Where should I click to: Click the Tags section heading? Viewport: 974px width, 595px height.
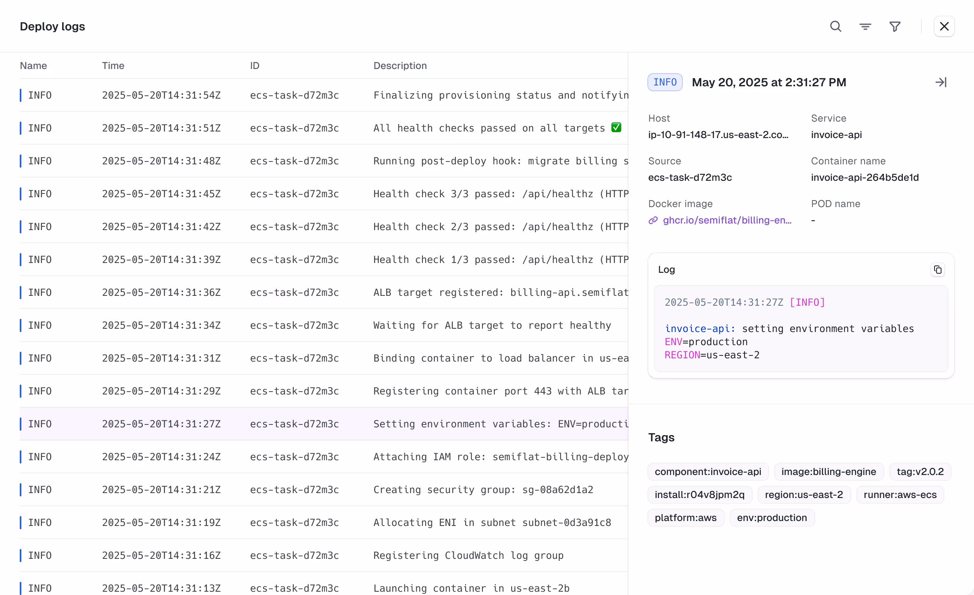(661, 437)
